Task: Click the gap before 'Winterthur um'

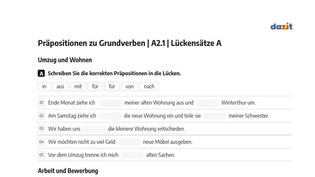Action: [x=207, y=103]
